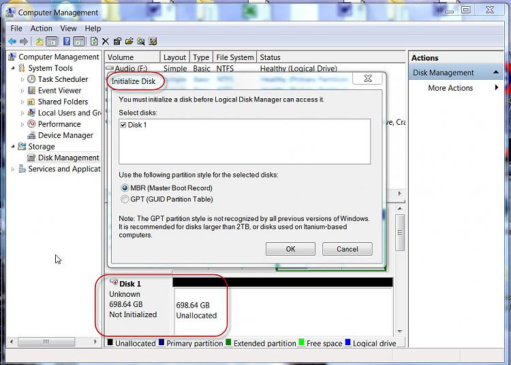Screen dimensions: 511x365
Task: Click Storage node icon
Action: [22, 146]
